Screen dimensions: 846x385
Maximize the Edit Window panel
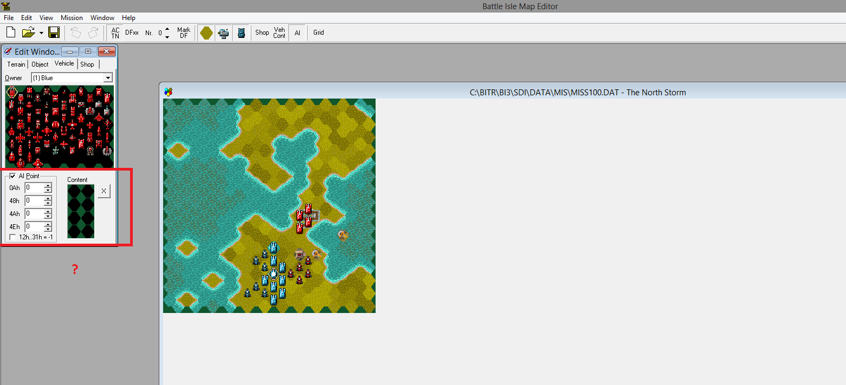(x=88, y=51)
